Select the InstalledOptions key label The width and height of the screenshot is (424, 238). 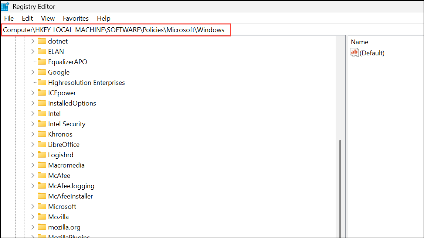click(72, 103)
